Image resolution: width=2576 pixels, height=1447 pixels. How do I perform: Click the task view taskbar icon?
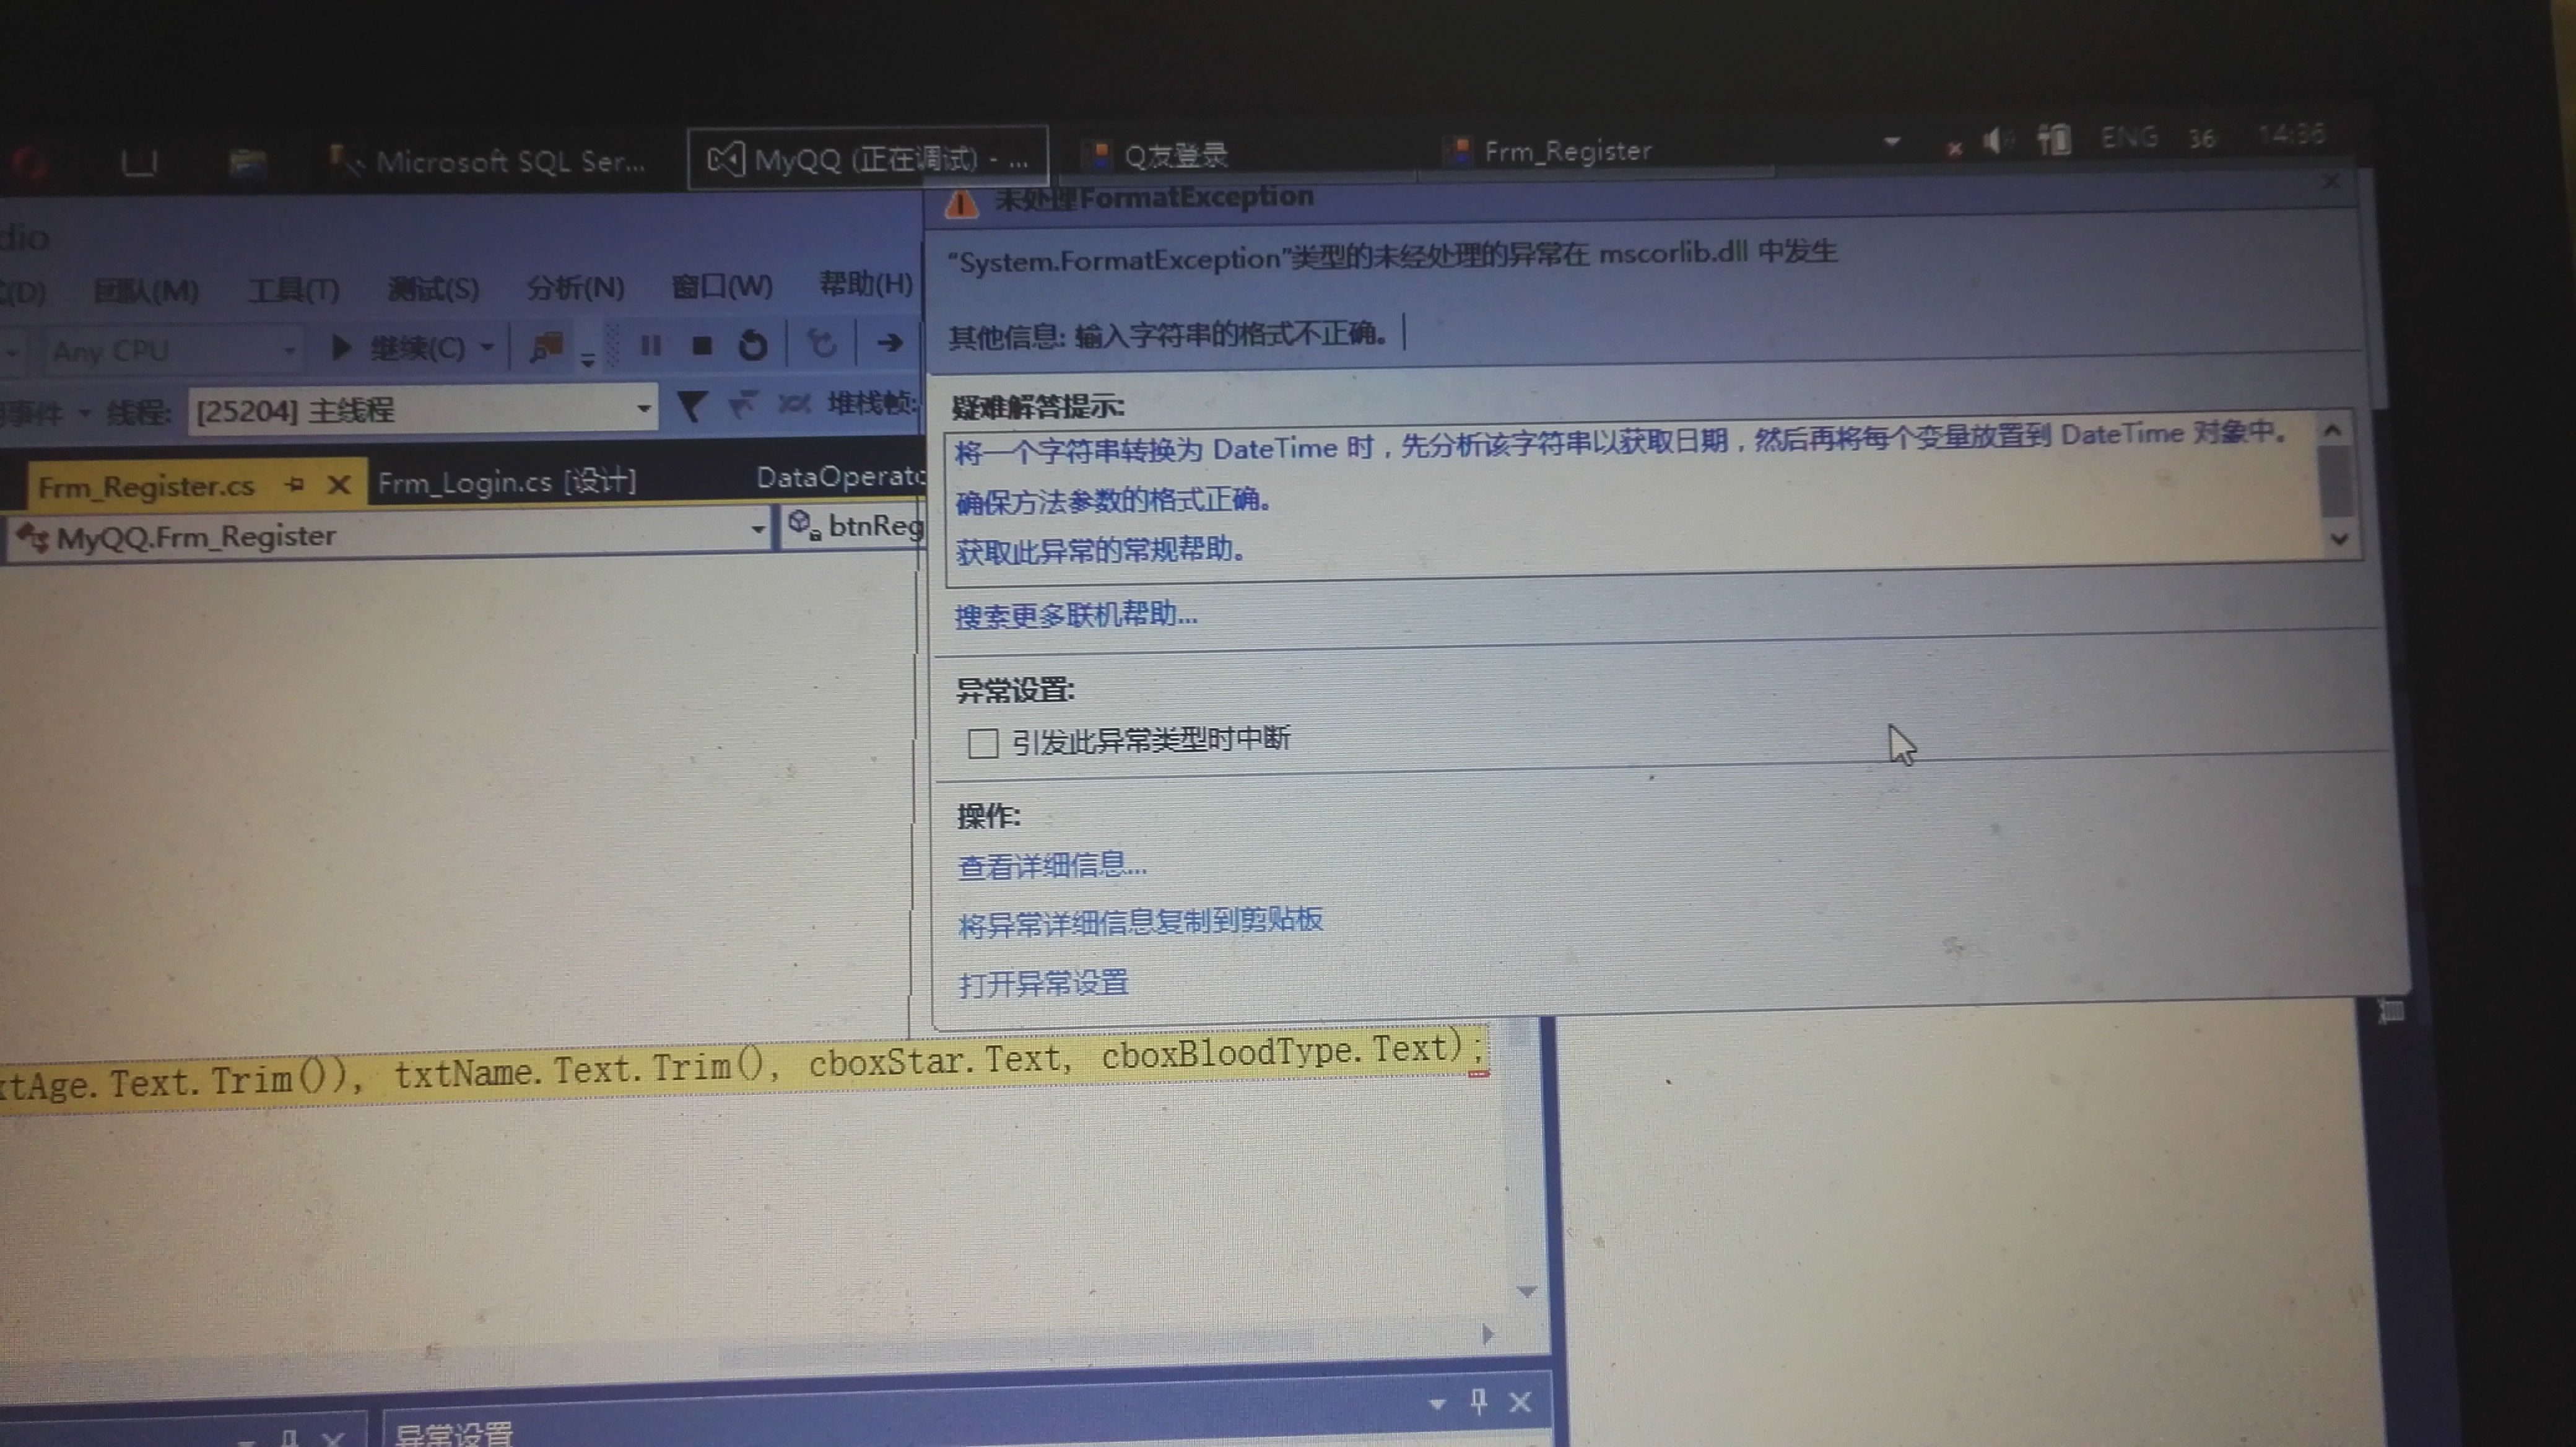[x=139, y=162]
